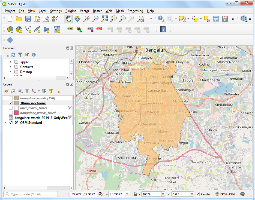Refresh the Browser panel
The height and width of the screenshot is (200, 255).
pos(13,55)
